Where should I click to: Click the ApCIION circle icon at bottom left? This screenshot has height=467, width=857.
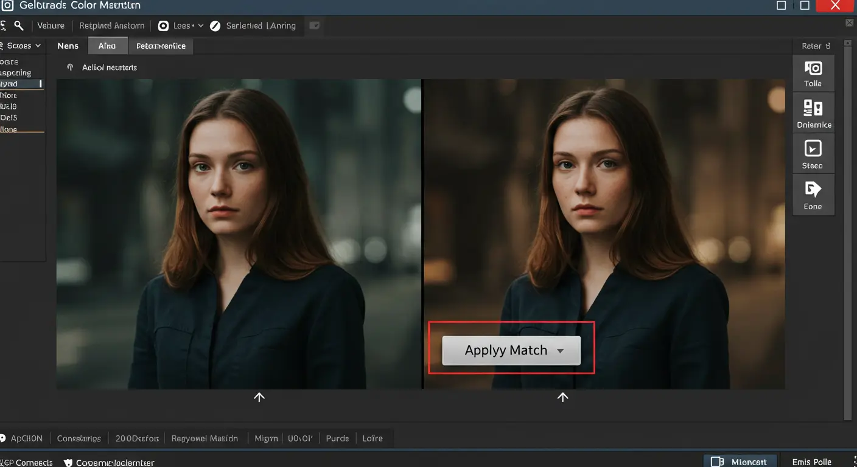point(2,438)
